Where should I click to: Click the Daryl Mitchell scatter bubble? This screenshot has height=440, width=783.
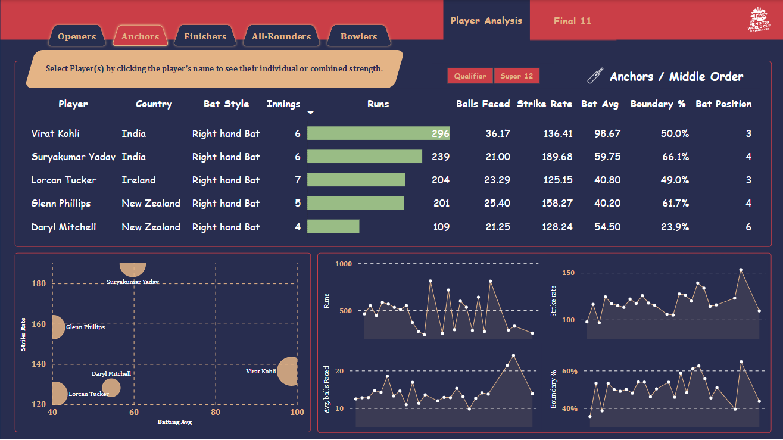(111, 387)
